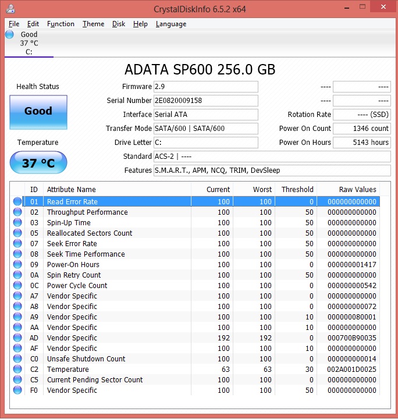This screenshot has width=398, height=419.
Task: Click the Current column header
Action: (x=212, y=190)
